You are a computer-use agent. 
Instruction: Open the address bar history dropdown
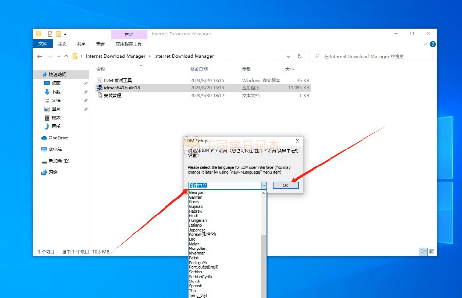click(289, 56)
